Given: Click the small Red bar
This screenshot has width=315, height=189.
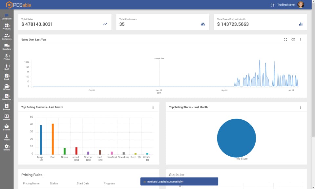Looking at the screenshot, I should (x=76, y=151).
